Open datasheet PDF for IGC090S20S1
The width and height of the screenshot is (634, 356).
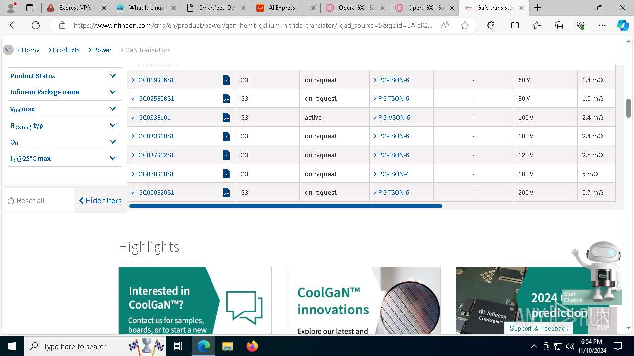(226, 192)
